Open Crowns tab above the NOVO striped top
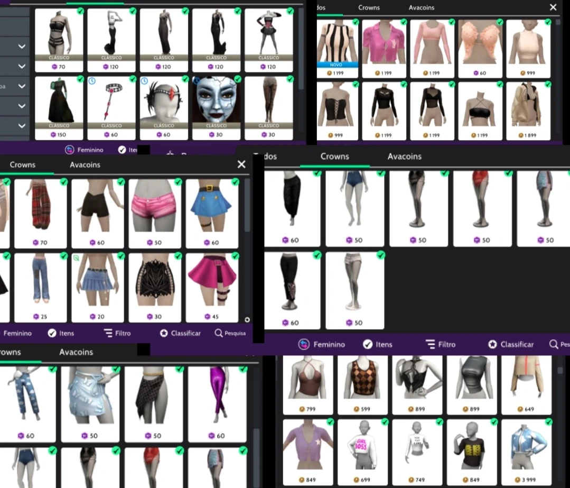Viewport: 570px width, 488px height. (x=369, y=7)
